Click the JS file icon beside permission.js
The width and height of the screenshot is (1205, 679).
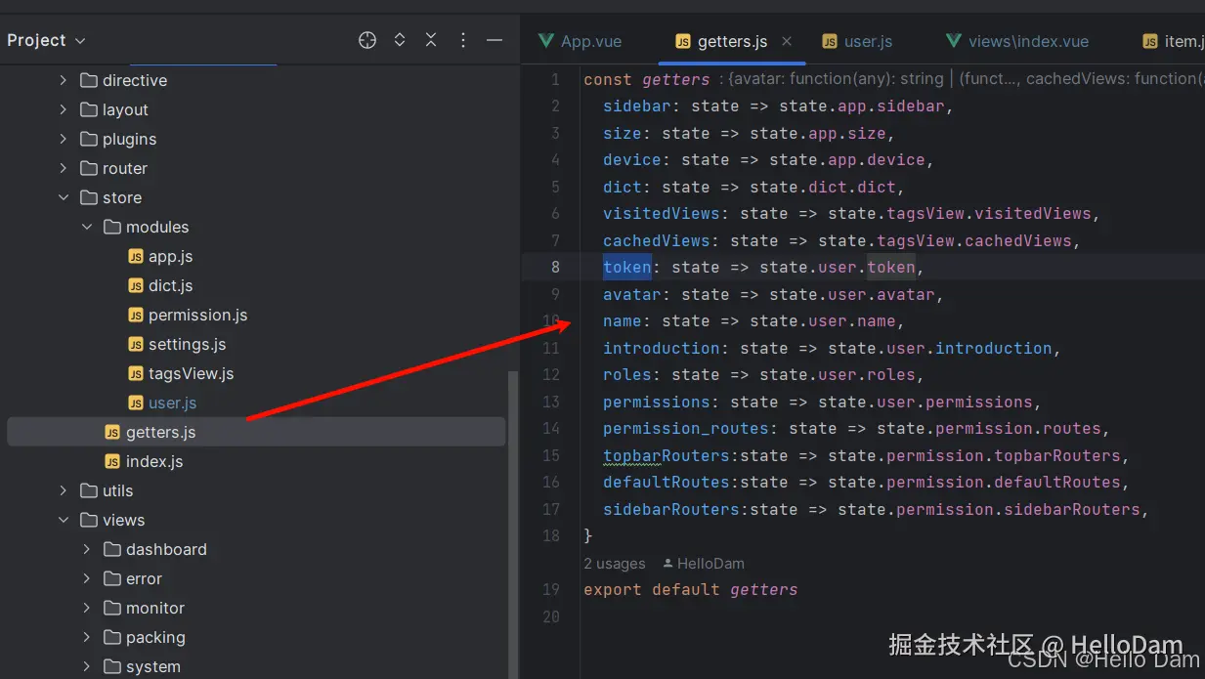point(136,315)
